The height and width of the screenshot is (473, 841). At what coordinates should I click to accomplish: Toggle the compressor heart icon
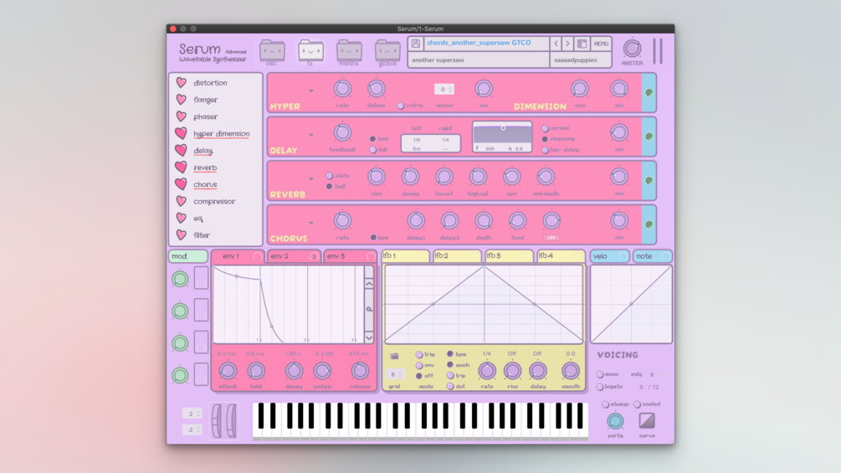pos(182,201)
